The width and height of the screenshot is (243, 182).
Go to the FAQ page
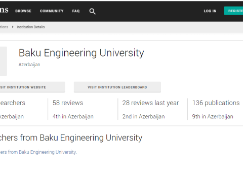point(76,11)
